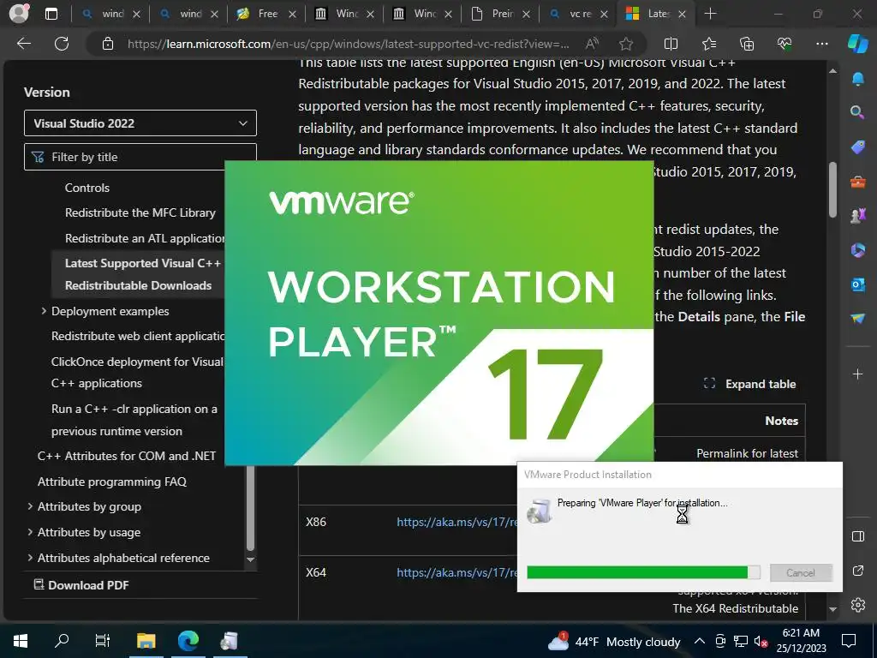The image size is (877, 658).
Task: Click the browser address bar URL
Action: click(x=348, y=44)
